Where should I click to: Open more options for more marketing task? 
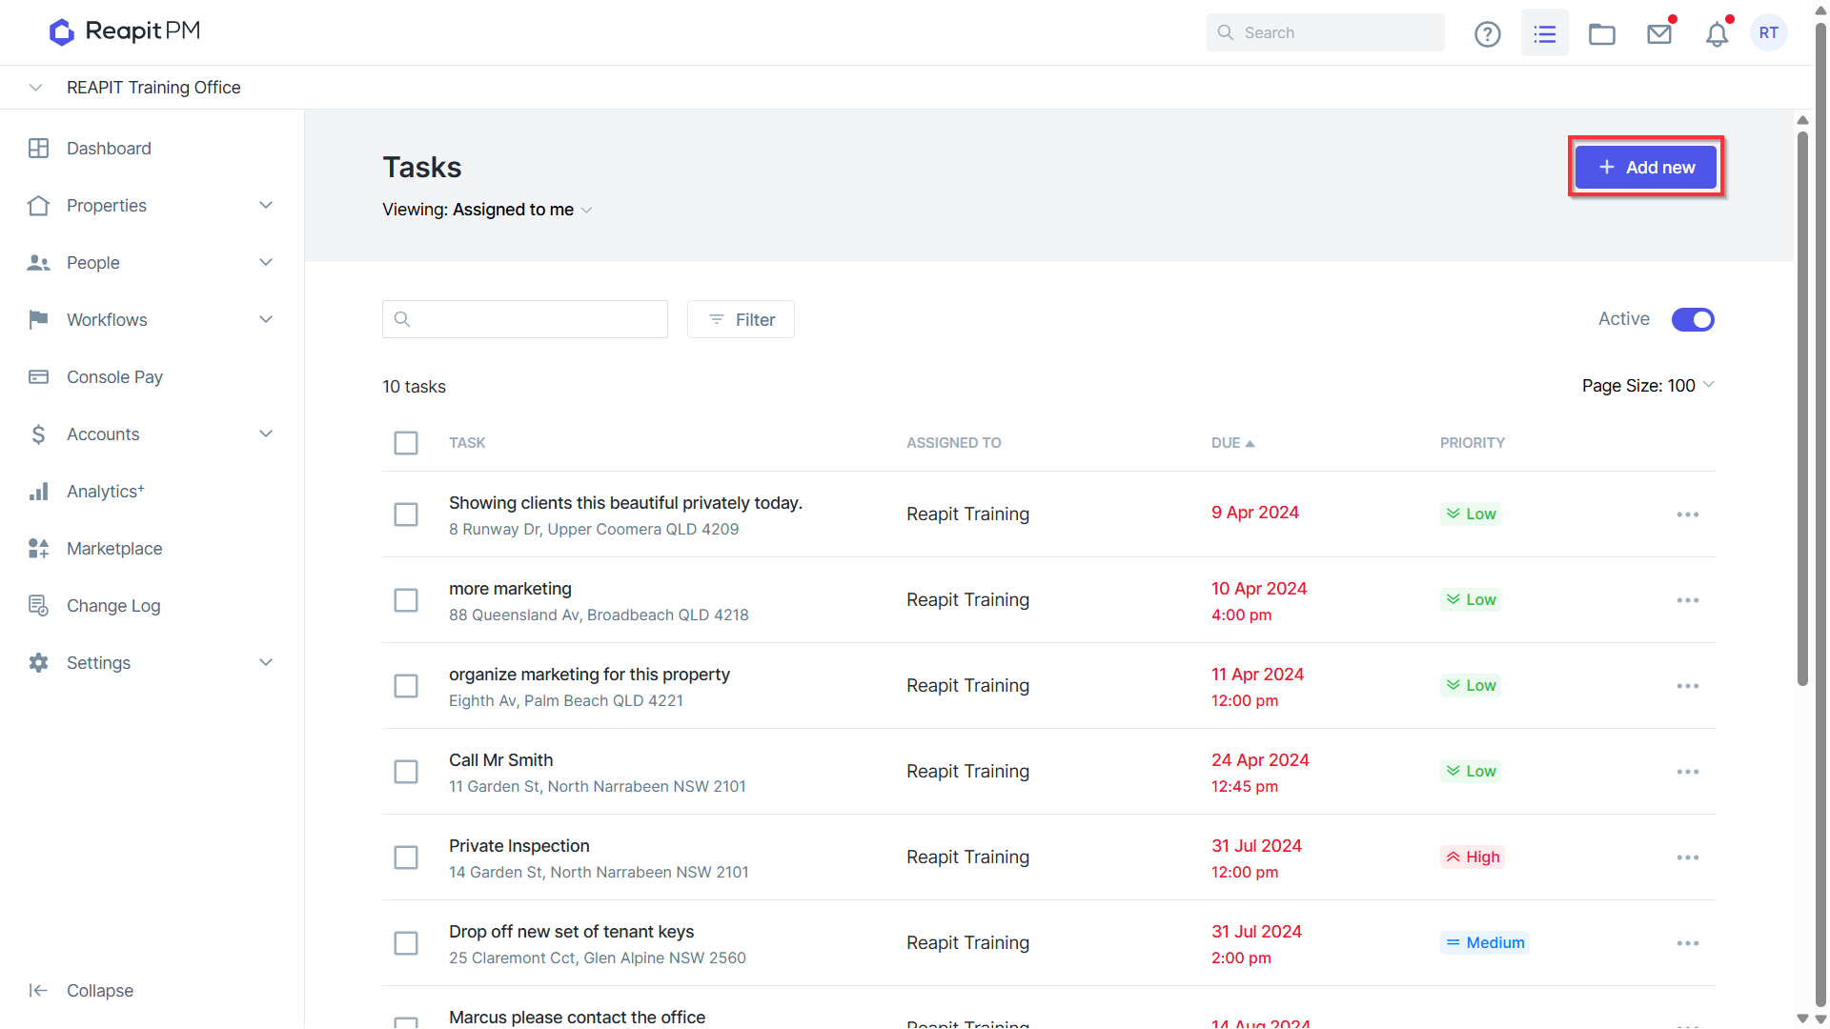point(1688,600)
